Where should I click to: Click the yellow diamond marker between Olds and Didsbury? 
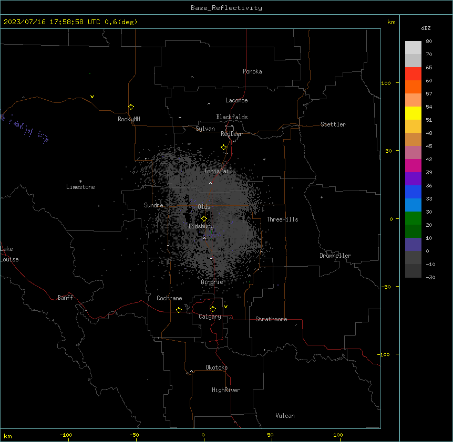(204, 219)
